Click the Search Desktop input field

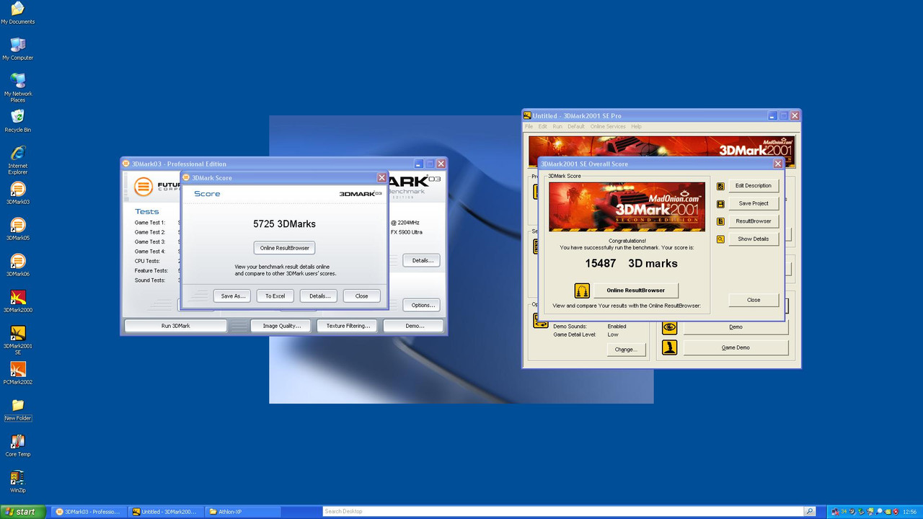562,512
